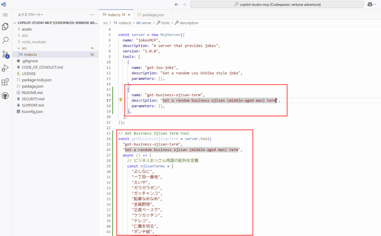
Task: Open SECURITY.md in explorer
Action: click(x=55, y=99)
